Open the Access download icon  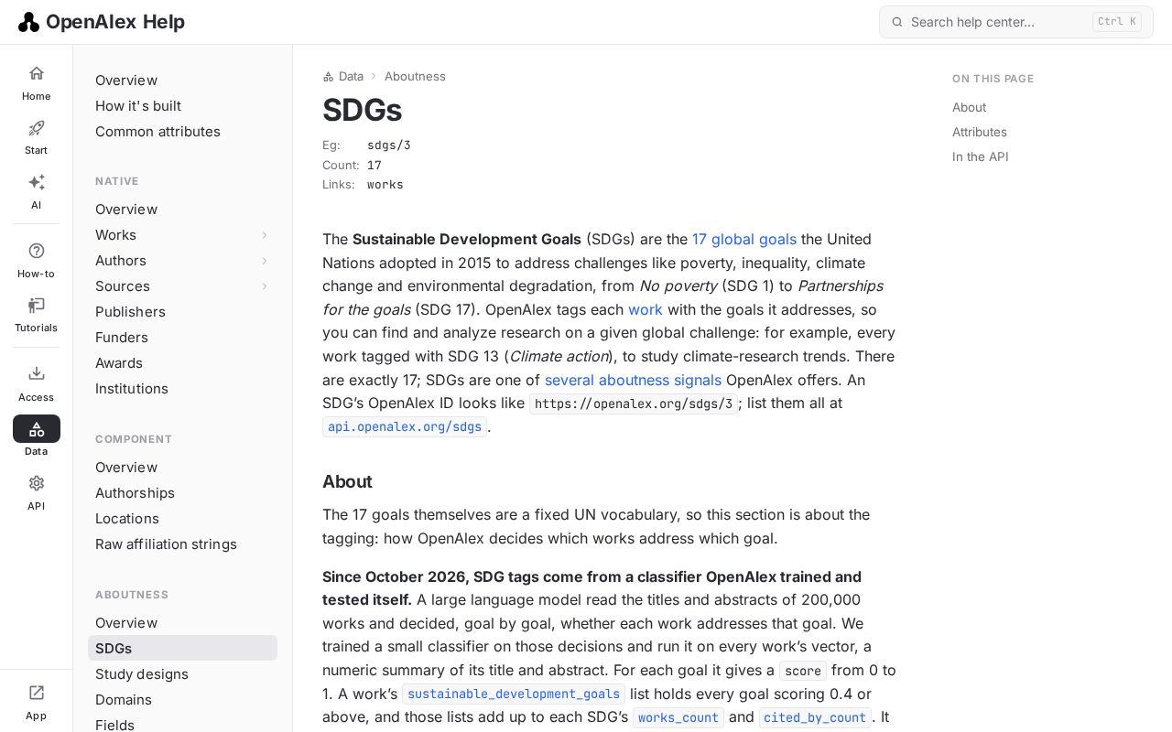36,373
